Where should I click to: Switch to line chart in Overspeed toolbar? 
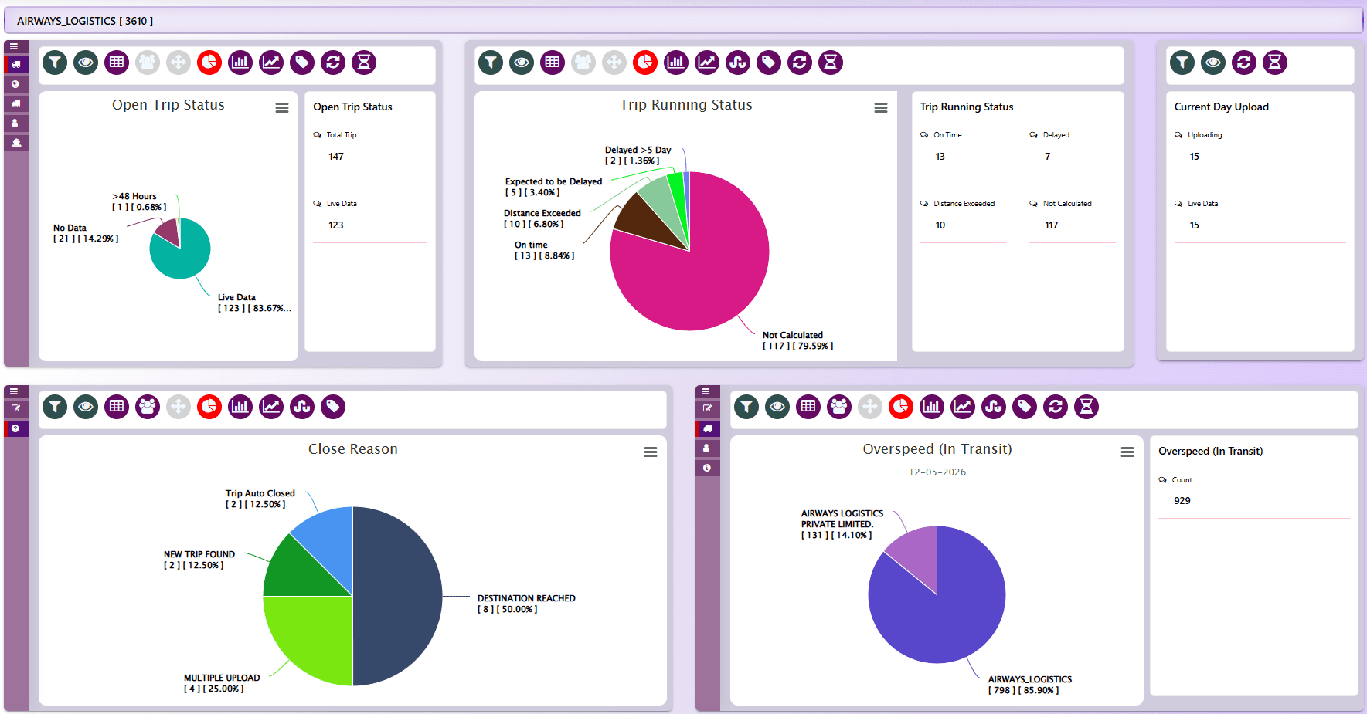coord(963,407)
